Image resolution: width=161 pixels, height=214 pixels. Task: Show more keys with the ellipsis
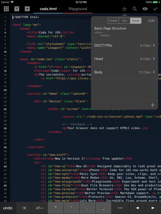point(120,208)
